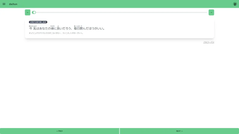Click the daihon app title
The image size is (239, 134).
(13, 4)
